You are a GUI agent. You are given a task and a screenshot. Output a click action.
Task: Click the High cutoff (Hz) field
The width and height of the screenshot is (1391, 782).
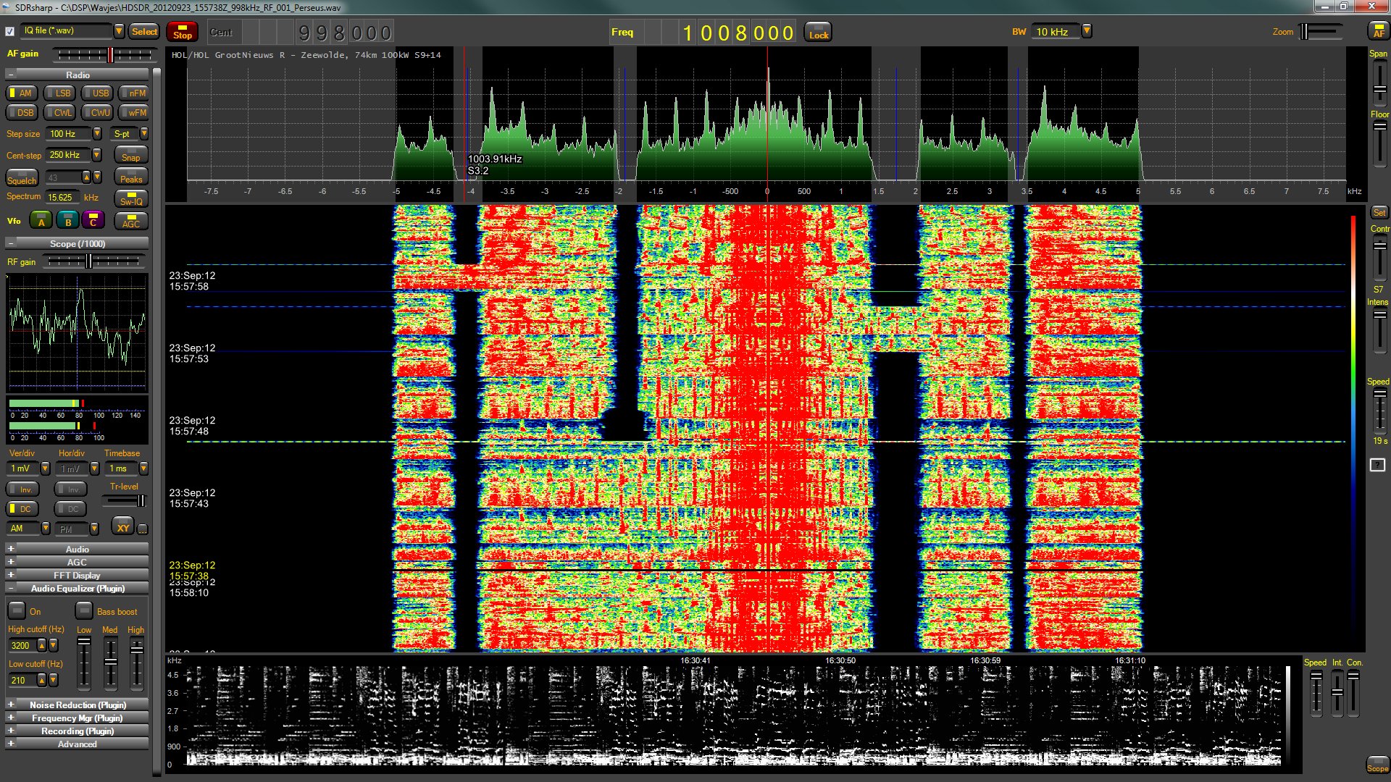(22, 645)
